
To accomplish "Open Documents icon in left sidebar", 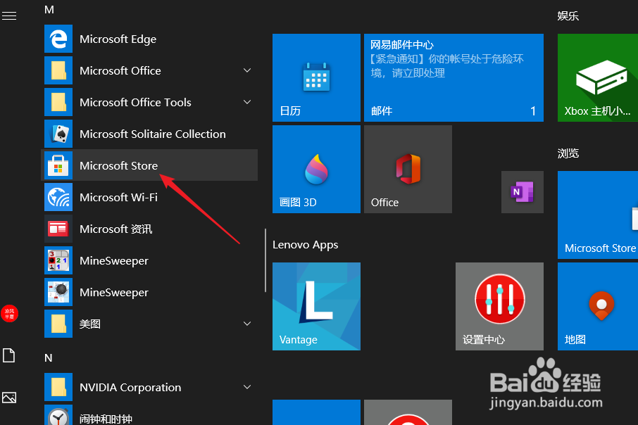I will click(x=9, y=355).
